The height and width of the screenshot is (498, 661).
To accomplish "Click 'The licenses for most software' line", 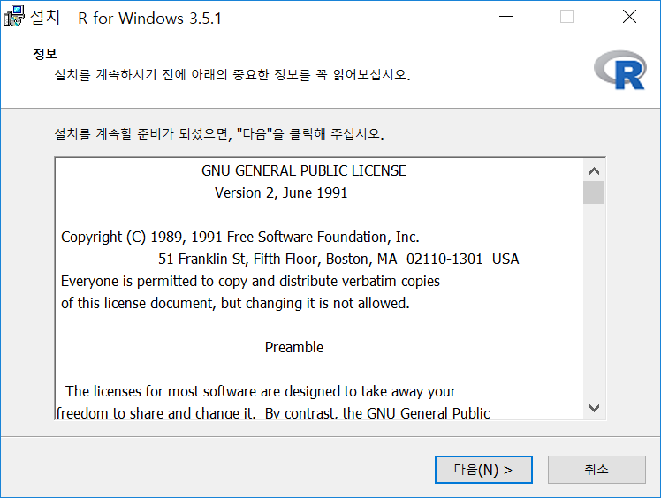I will [261, 391].
